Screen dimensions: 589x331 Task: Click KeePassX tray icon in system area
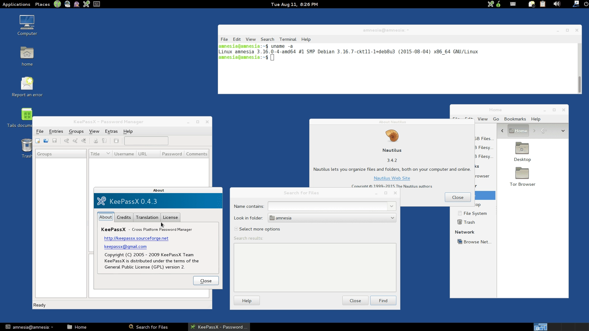[491, 4]
